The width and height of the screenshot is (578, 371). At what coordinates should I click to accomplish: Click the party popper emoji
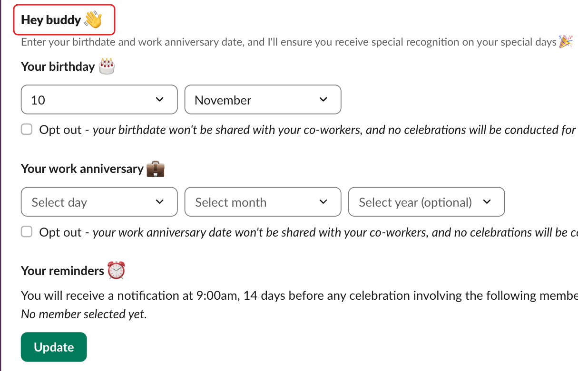[x=566, y=41]
